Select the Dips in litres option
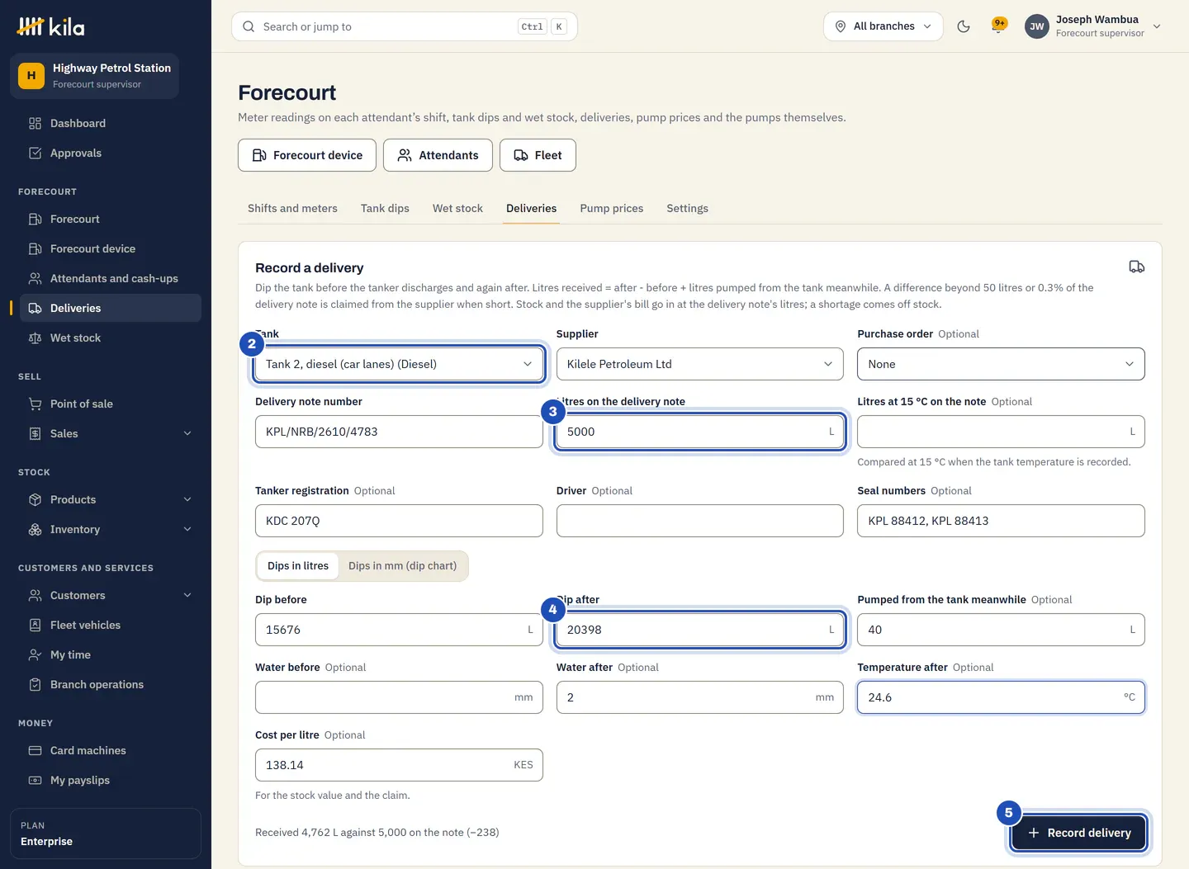The height and width of the screenshot is (869, 1189). coord(298,566)
